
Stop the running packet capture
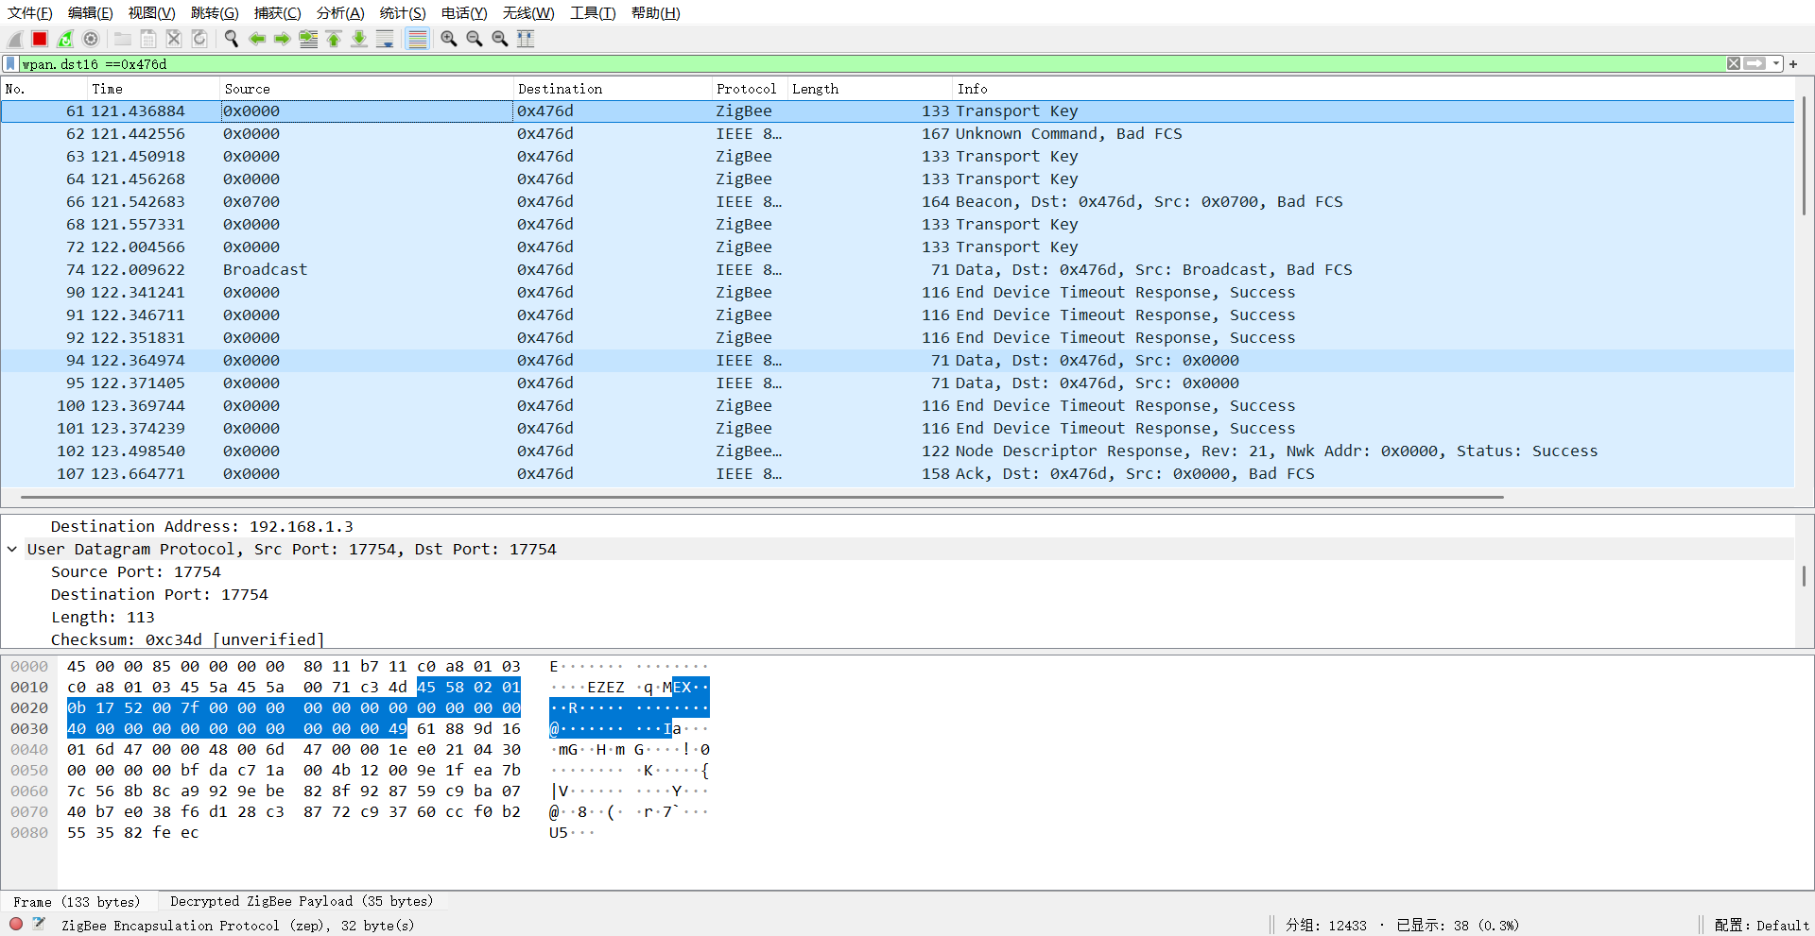(40, 39)
